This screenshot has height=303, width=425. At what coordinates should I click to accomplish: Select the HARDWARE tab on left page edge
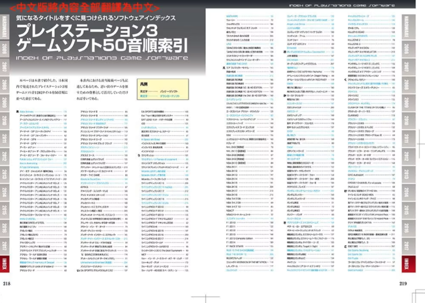5,26
